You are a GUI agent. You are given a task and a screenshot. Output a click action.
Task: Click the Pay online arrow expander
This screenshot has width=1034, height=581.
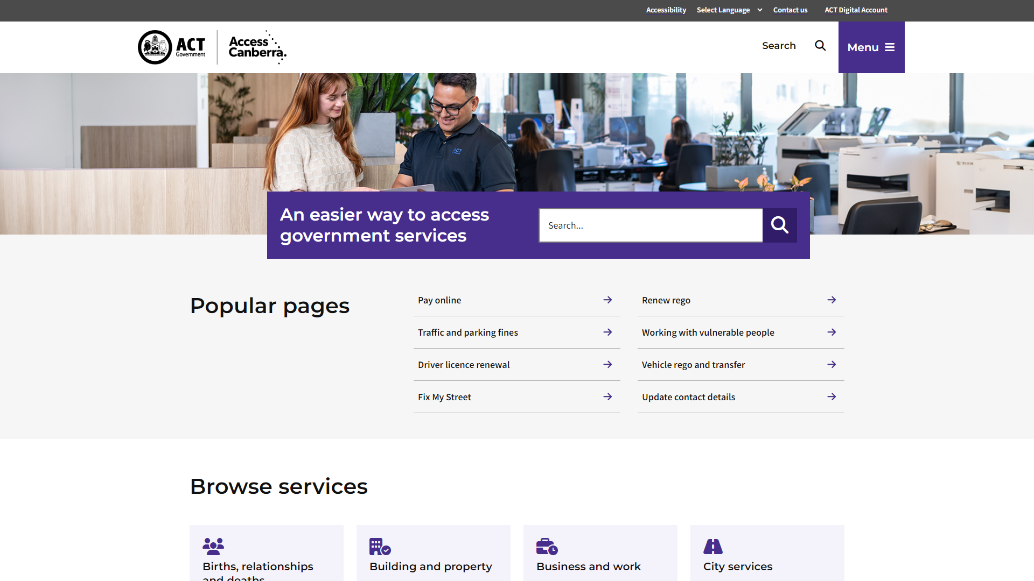pos(606,300)
